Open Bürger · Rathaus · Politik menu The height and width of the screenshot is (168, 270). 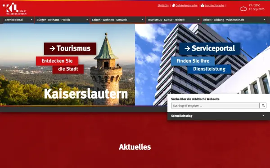click(x=53, y=20)
